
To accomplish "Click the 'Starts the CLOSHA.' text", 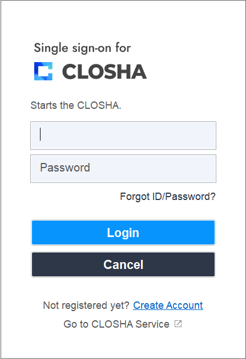I will click(x=76, y=105).
